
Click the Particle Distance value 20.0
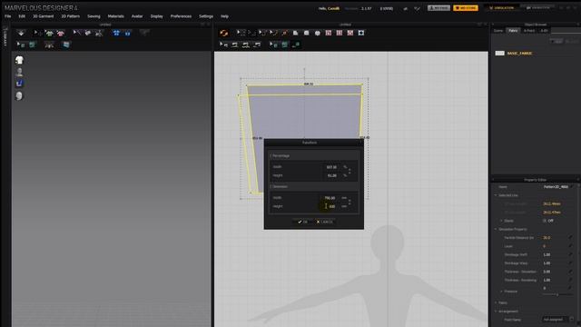pos(547,238)
